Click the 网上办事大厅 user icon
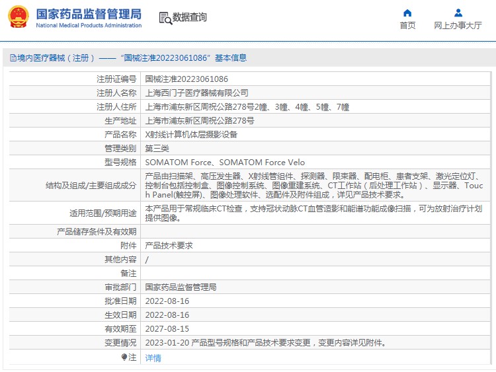This screenshot has height=372, width=496. point(458,13)
